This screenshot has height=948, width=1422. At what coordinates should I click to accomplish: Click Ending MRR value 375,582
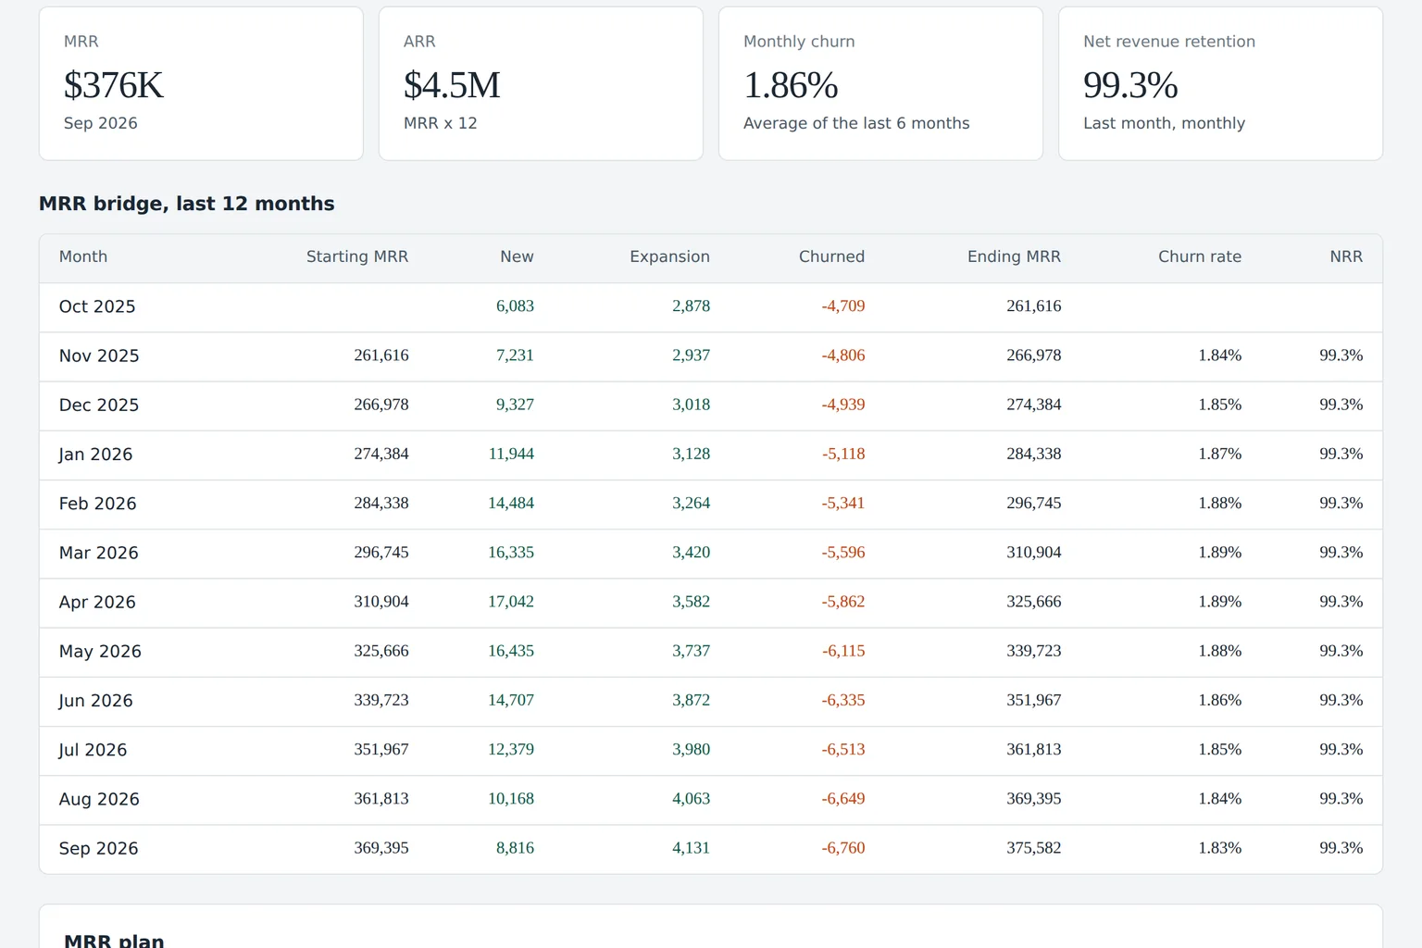1034,847
